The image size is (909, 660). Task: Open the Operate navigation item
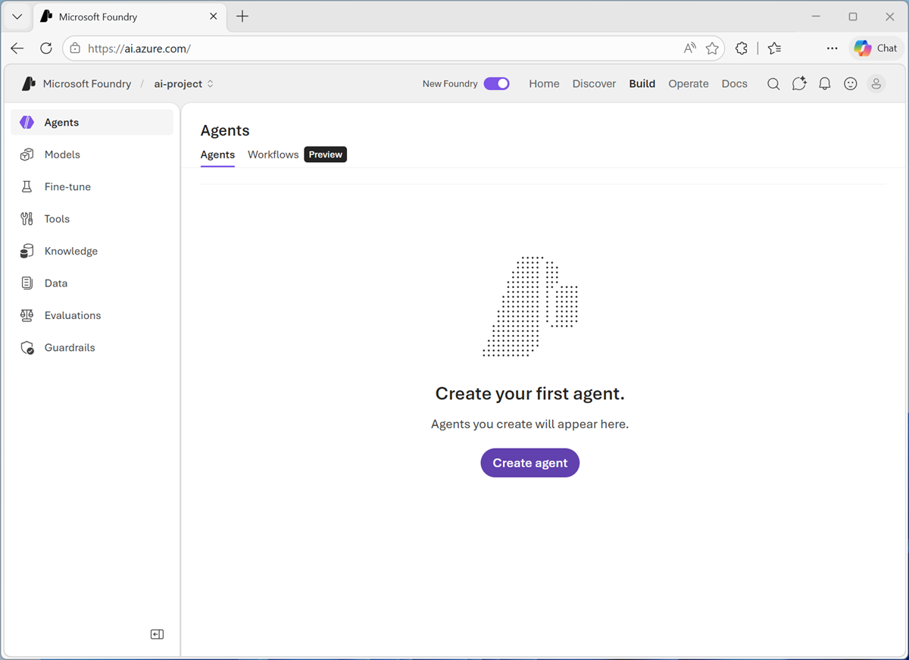pyautogui.click(x=689, y=83)
